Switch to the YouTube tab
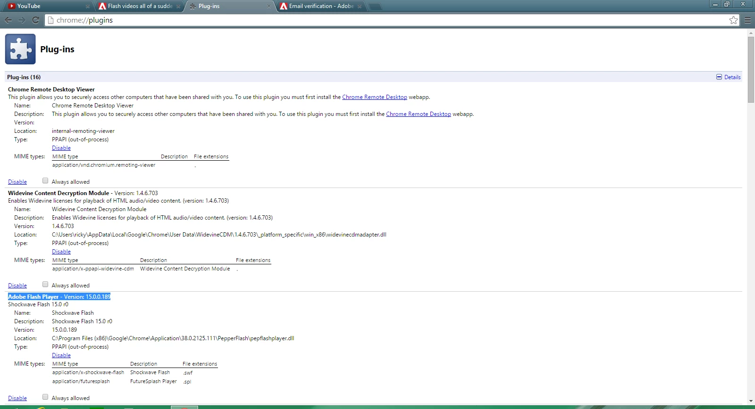Viewport: 755px width, 409px height. (46, 6)
